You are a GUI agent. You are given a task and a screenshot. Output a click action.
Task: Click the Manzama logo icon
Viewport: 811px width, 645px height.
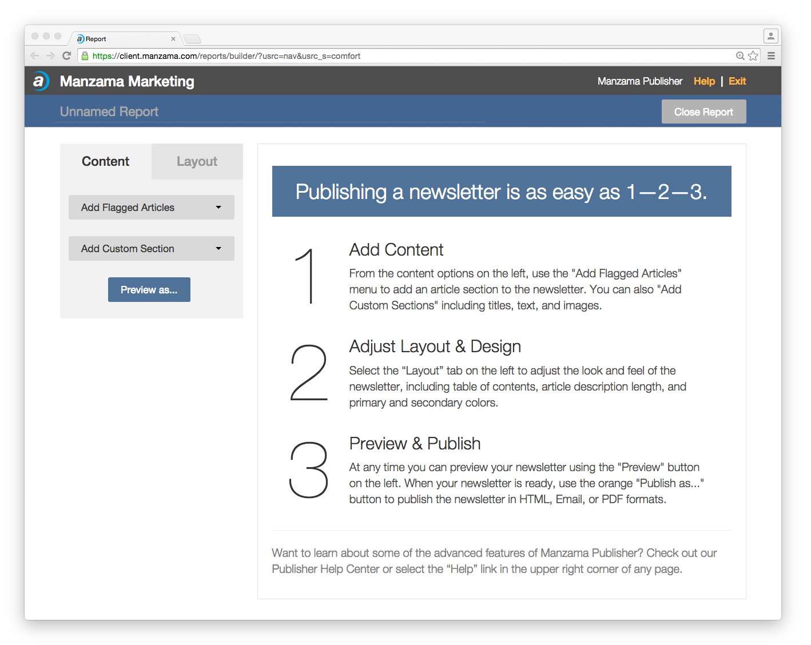(x=40, y=81)
